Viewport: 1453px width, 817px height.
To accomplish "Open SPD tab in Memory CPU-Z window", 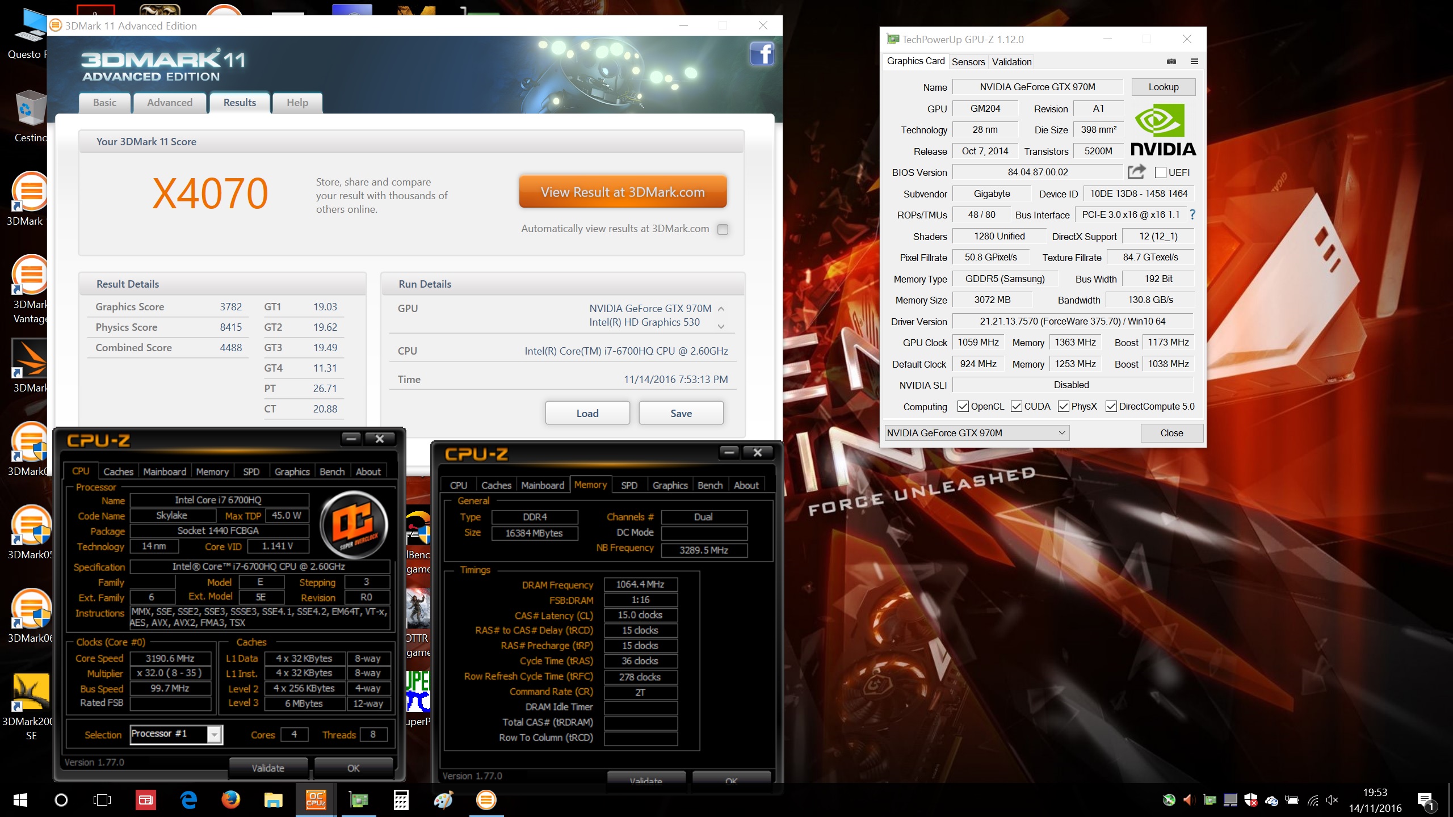I will (x=629, y=485).
